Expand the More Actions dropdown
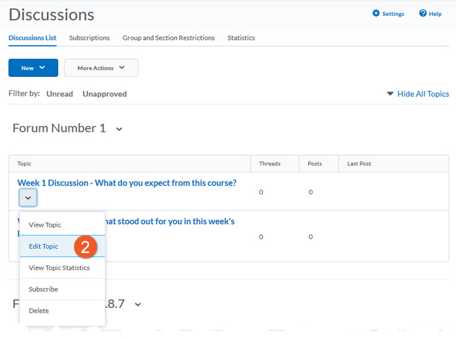This screenshot has height=339, width=456. point(101,68)
